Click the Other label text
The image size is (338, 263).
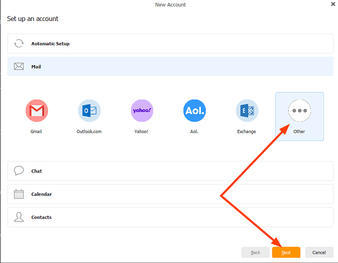point(299,131)
